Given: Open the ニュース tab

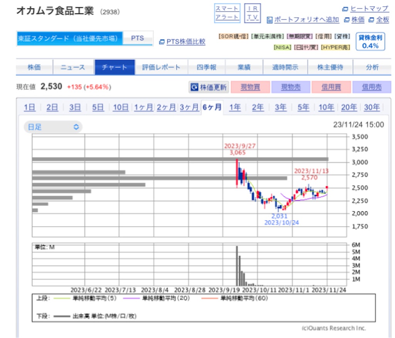Looking at the screenshot, I should coord(73,67).
